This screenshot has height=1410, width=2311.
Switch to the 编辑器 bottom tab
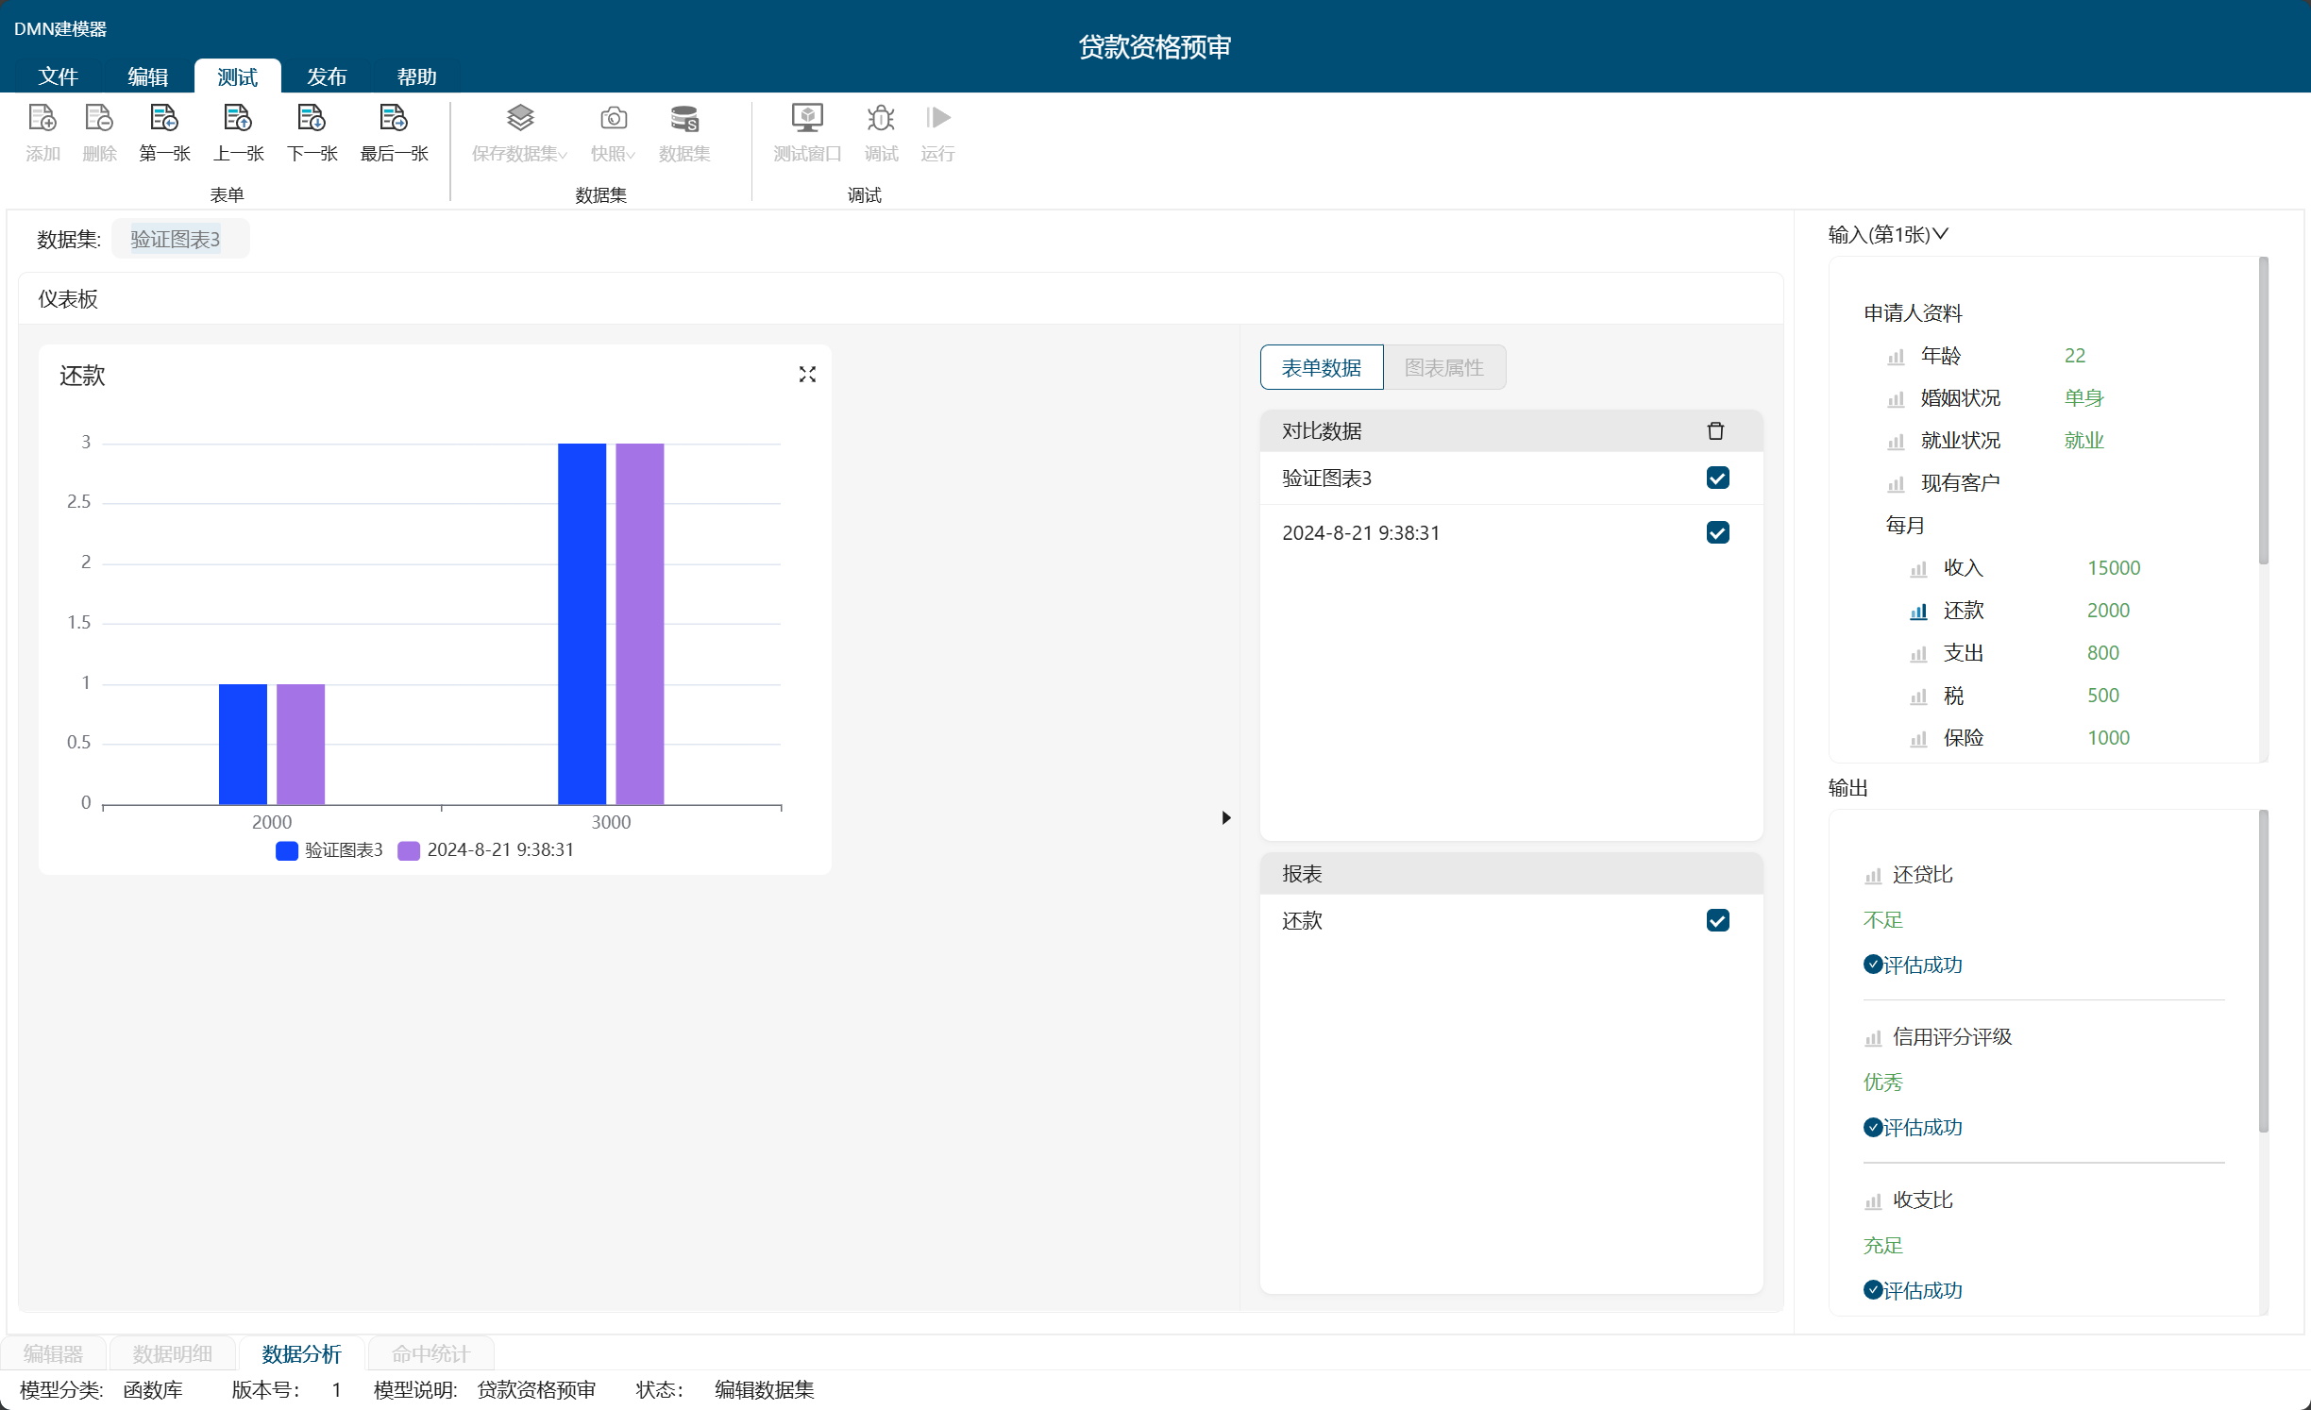(x=53, y=1353)
